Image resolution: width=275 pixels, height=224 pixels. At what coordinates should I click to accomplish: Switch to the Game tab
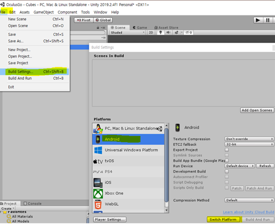pyautogui.click(x=140, y=28)
